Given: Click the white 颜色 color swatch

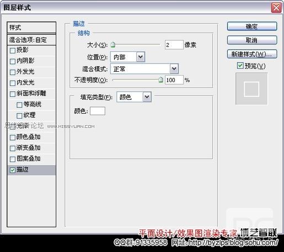Looking at the screenshot, I should tap(98, 111).
